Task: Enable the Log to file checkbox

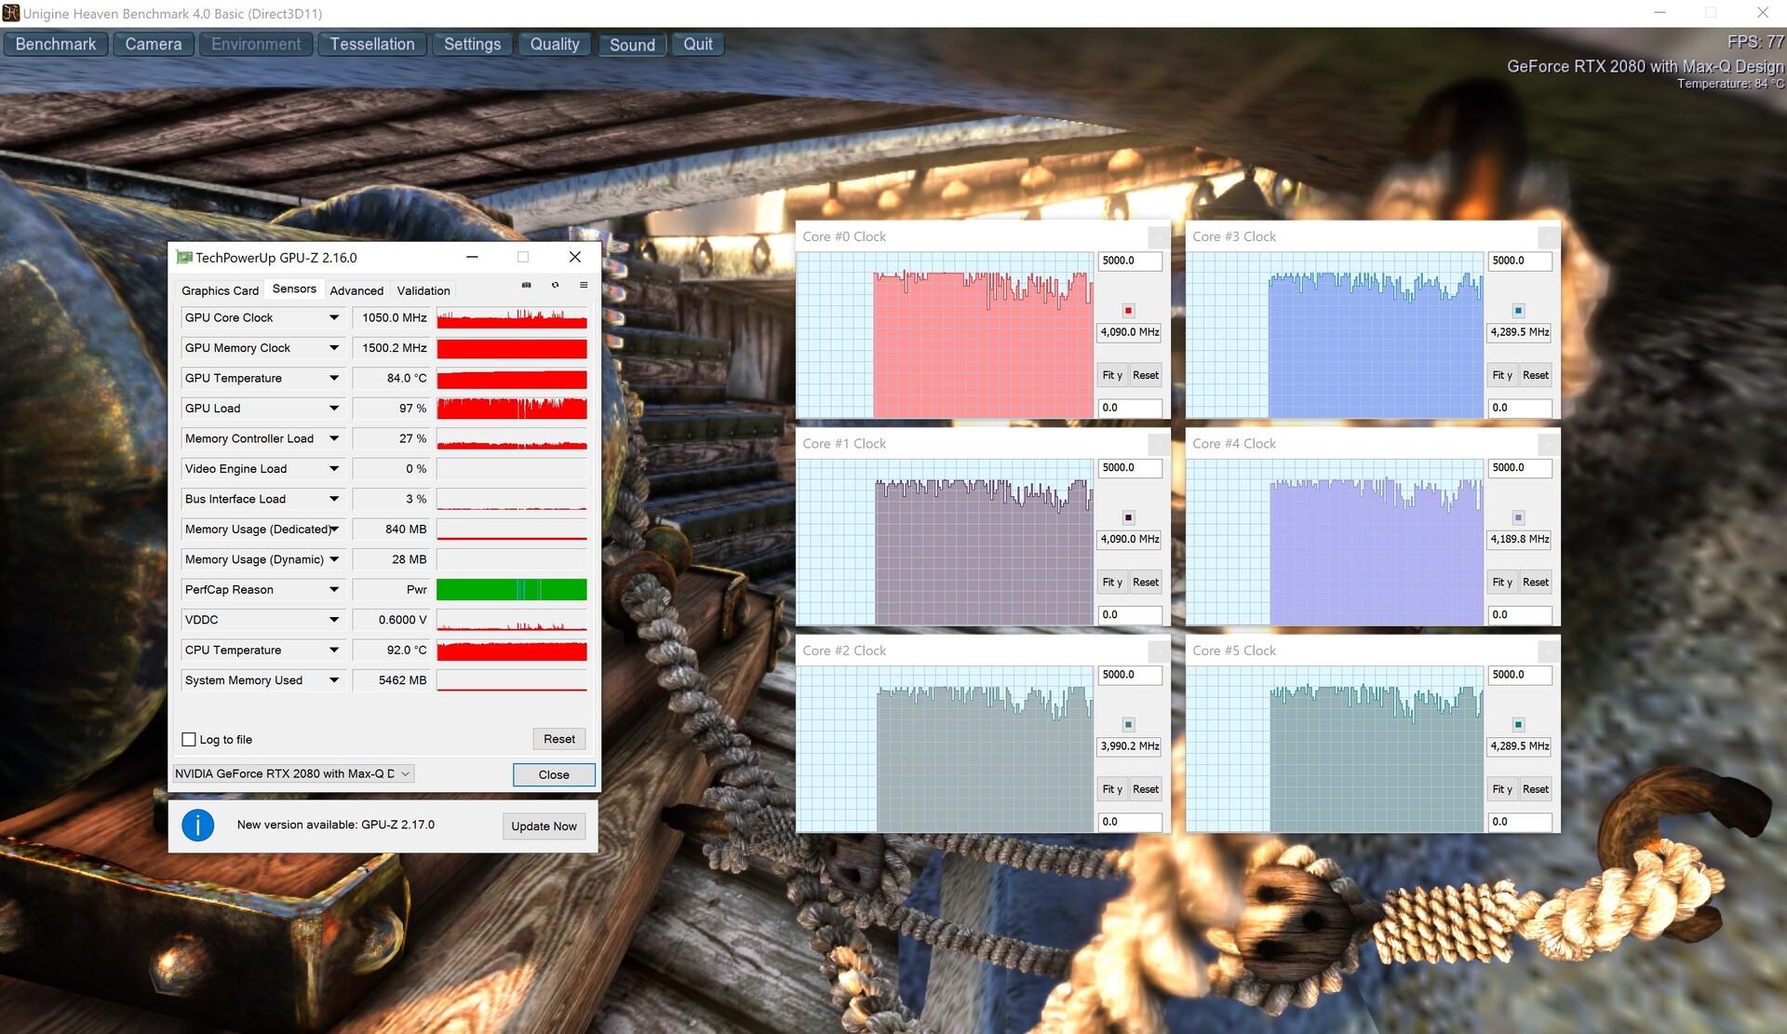Action: pos(189,740)
